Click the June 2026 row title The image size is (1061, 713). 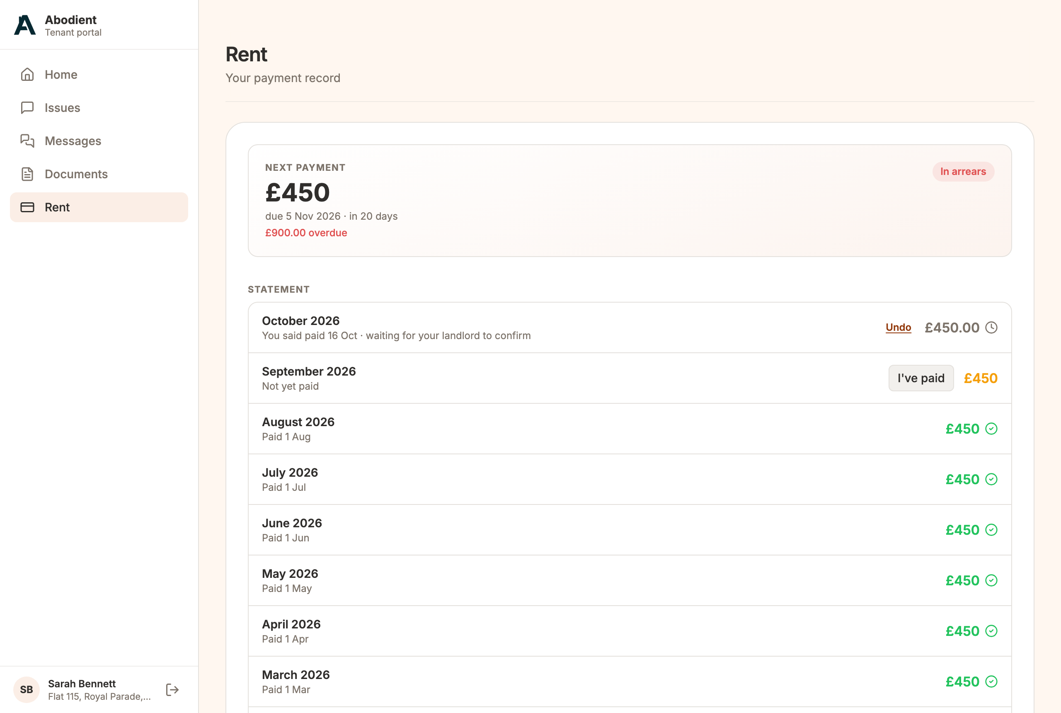[x=292, y=523]
